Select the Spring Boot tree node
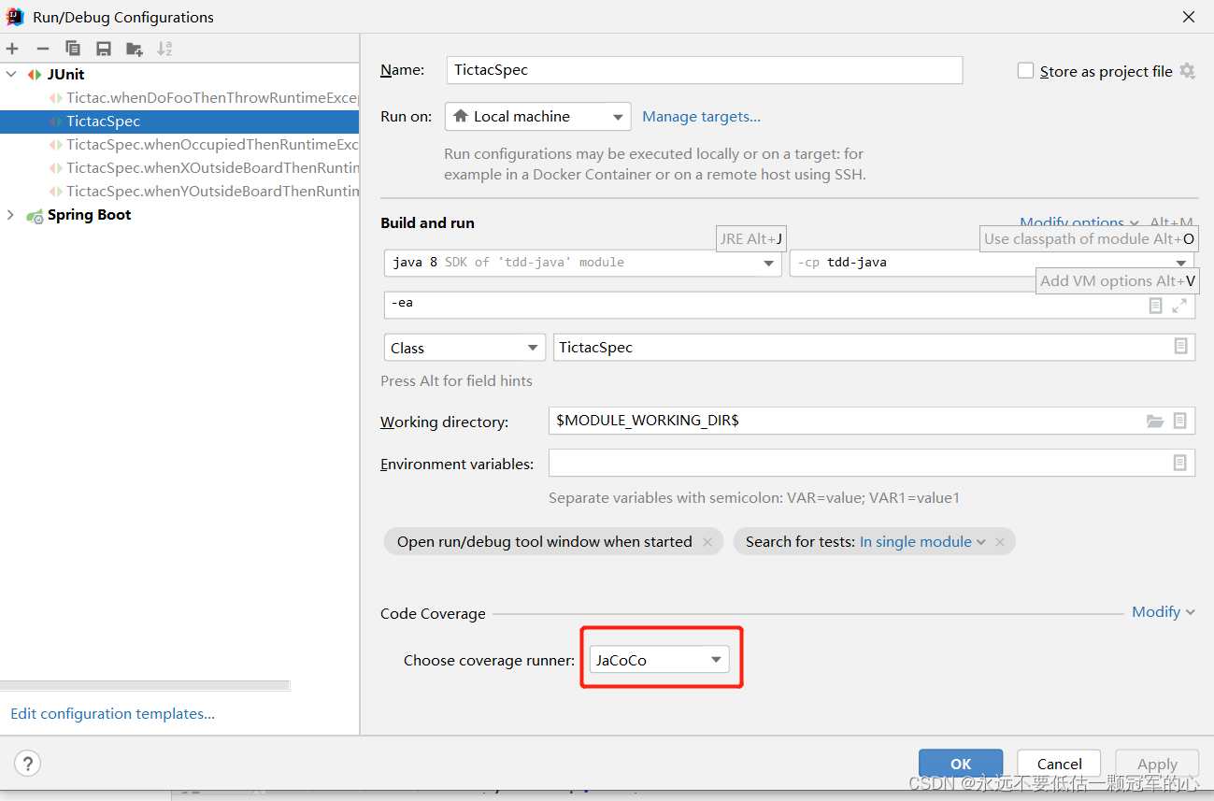The width and height of the screenshot is (1214, 801). (89, 215)
